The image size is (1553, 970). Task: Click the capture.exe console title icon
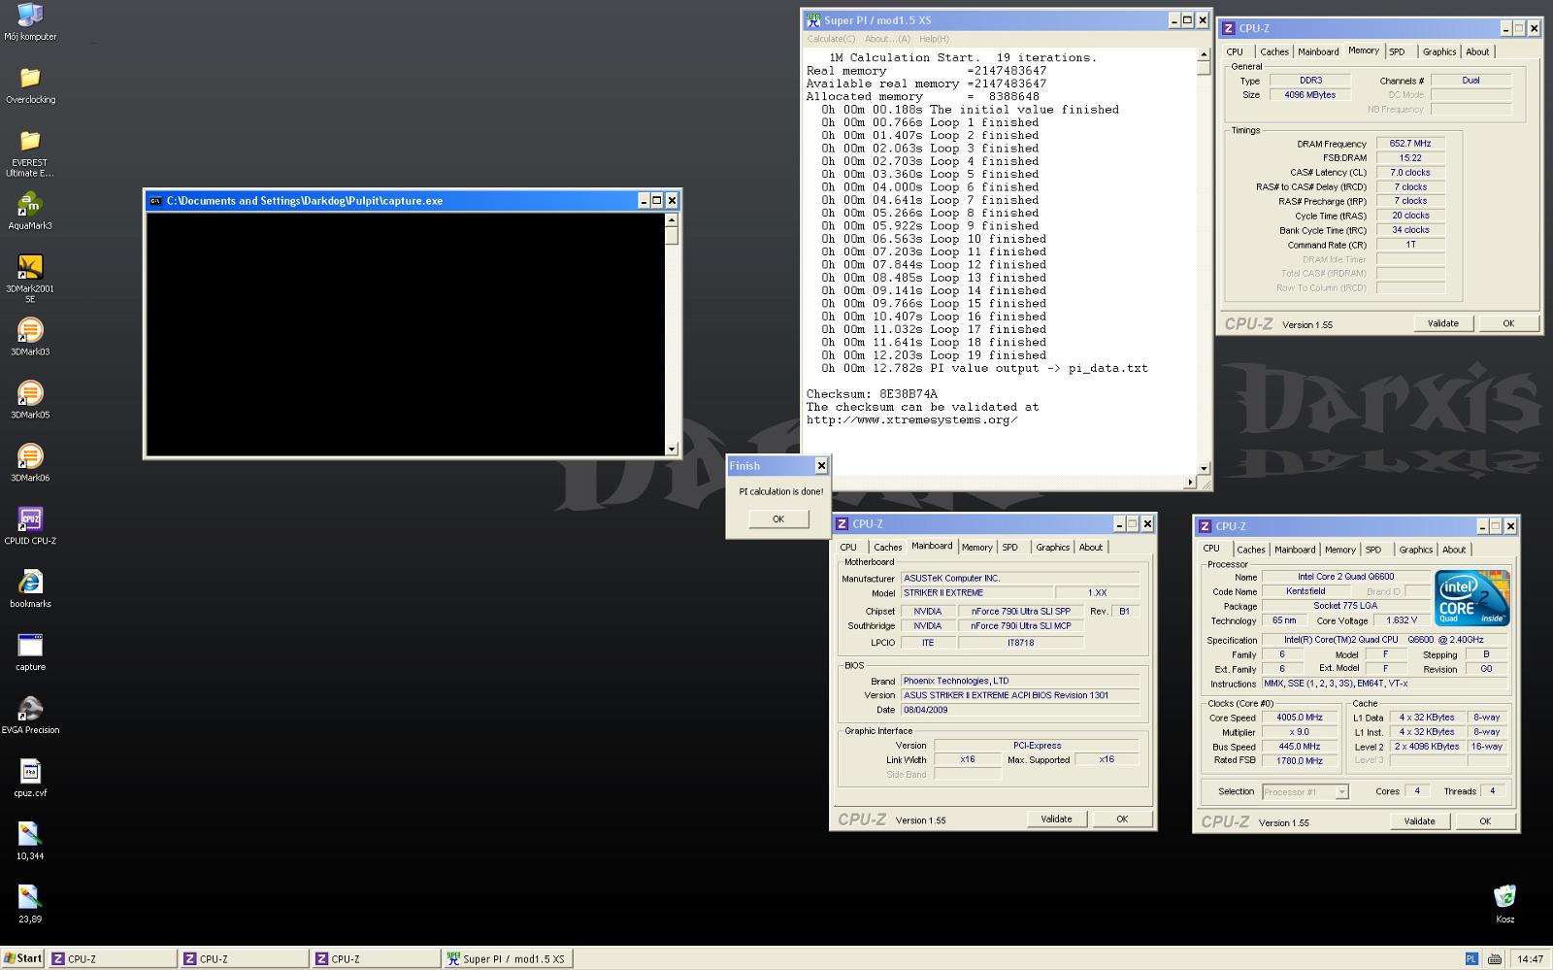point(155,201)
